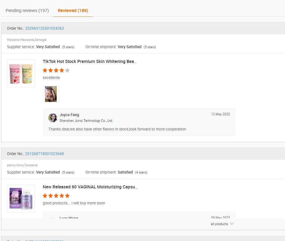Click reviewer name penny kims, Tanzania

(22, 165)
